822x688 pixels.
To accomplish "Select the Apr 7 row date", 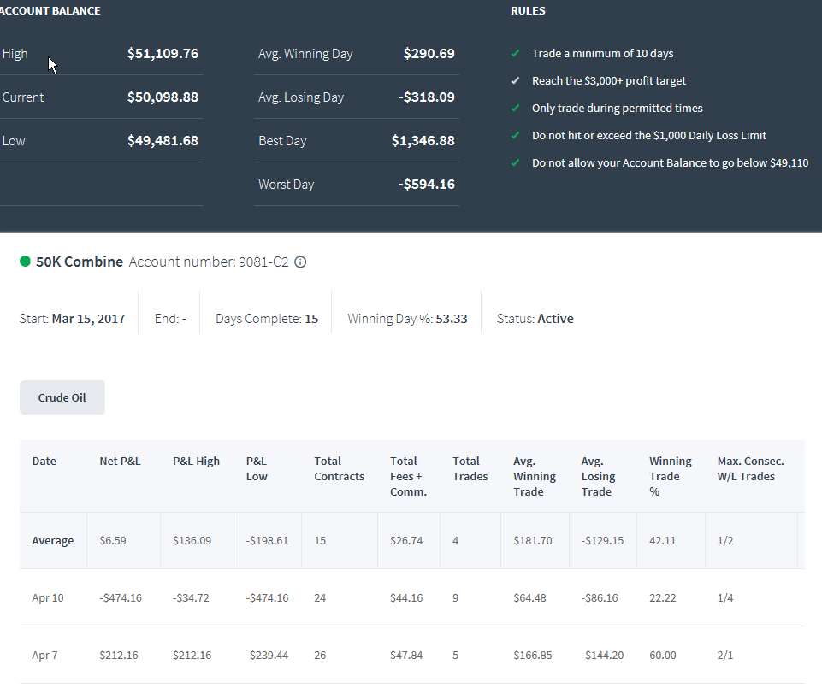I will pos(44,655).
